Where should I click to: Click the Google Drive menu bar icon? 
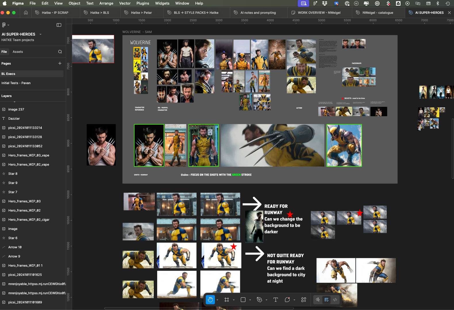pyautogui.click(x=398, y=3)
